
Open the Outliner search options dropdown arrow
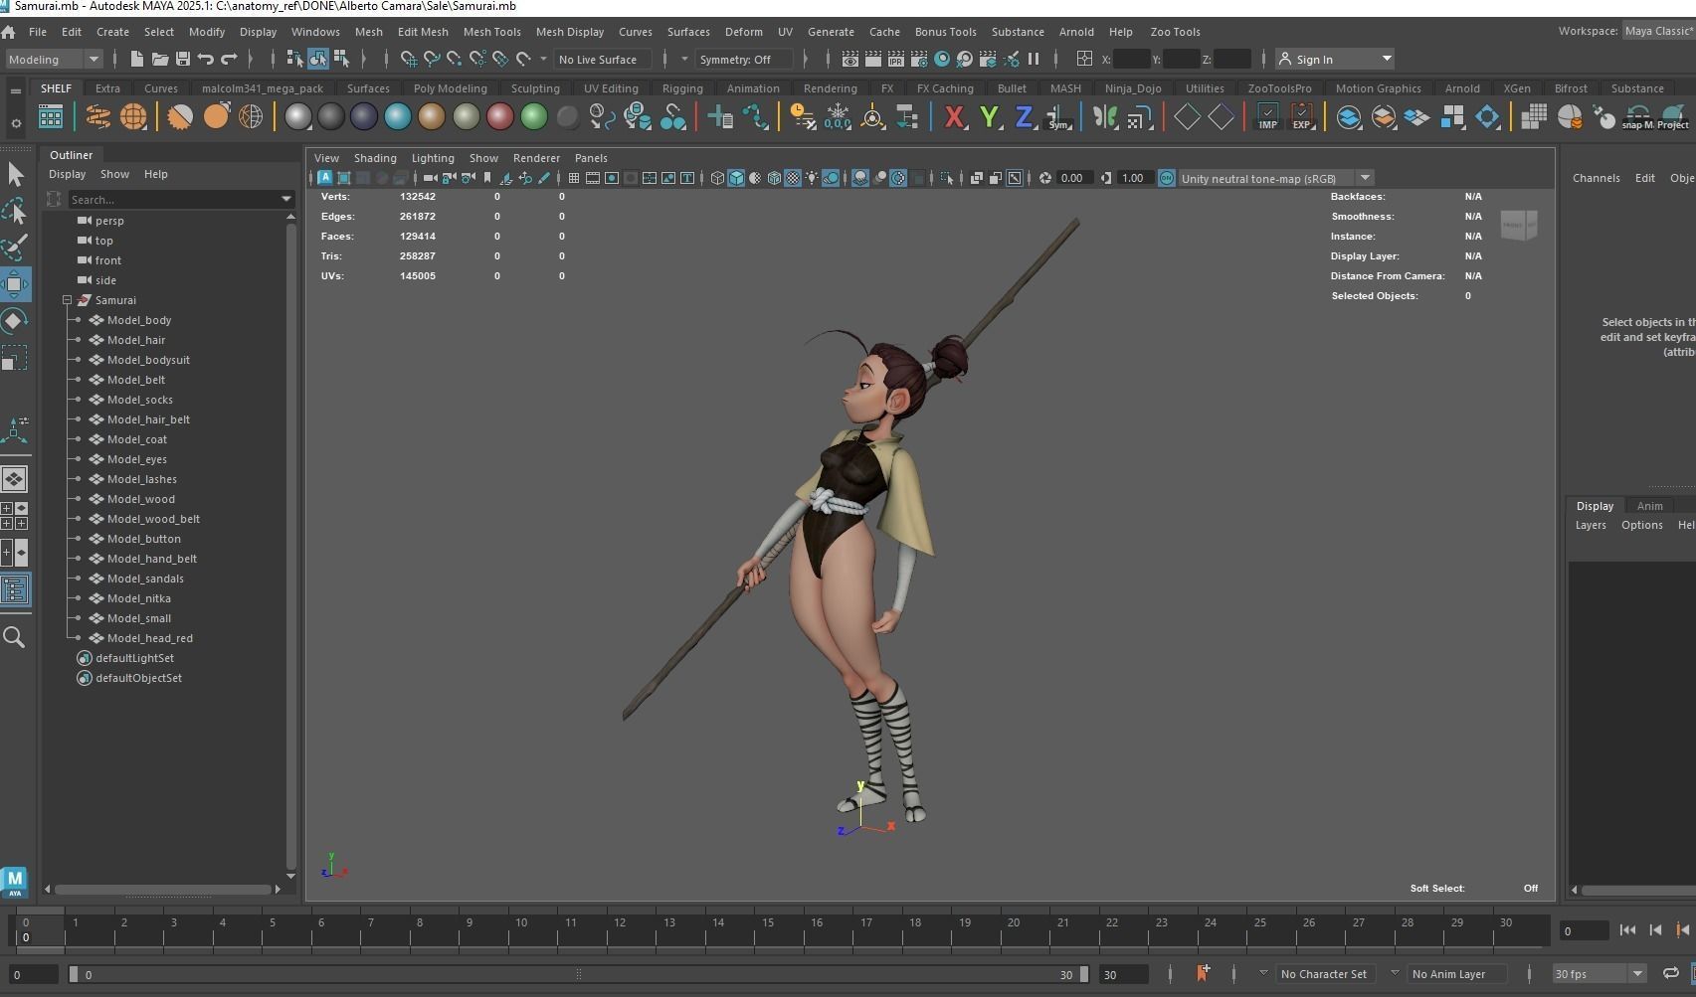tap(287, 200)
